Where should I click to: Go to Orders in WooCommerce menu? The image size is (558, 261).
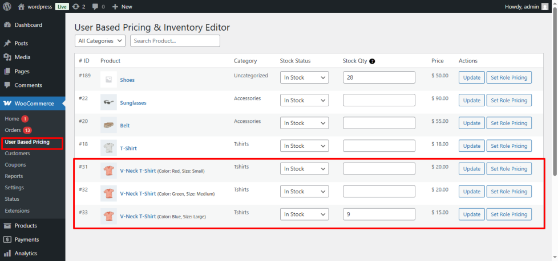tap(13, 130)
